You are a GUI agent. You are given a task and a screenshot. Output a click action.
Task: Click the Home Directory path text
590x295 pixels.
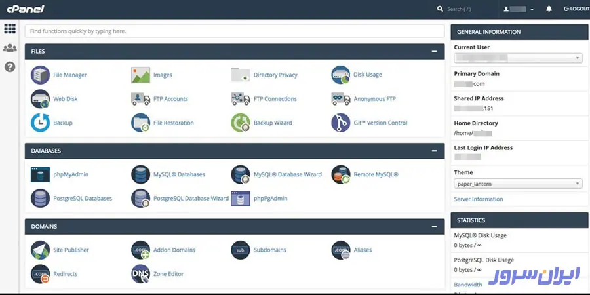473,133
